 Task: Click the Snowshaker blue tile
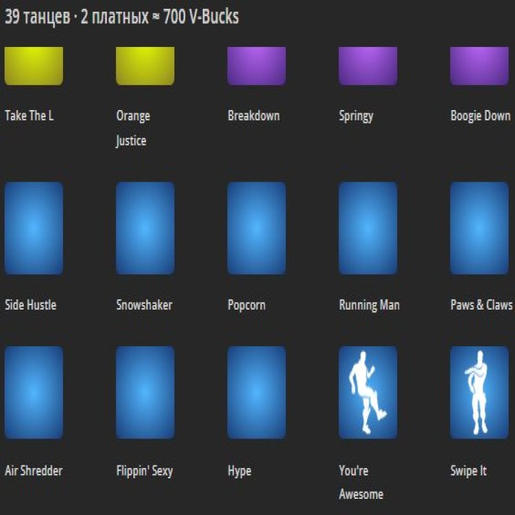(145, 228)
